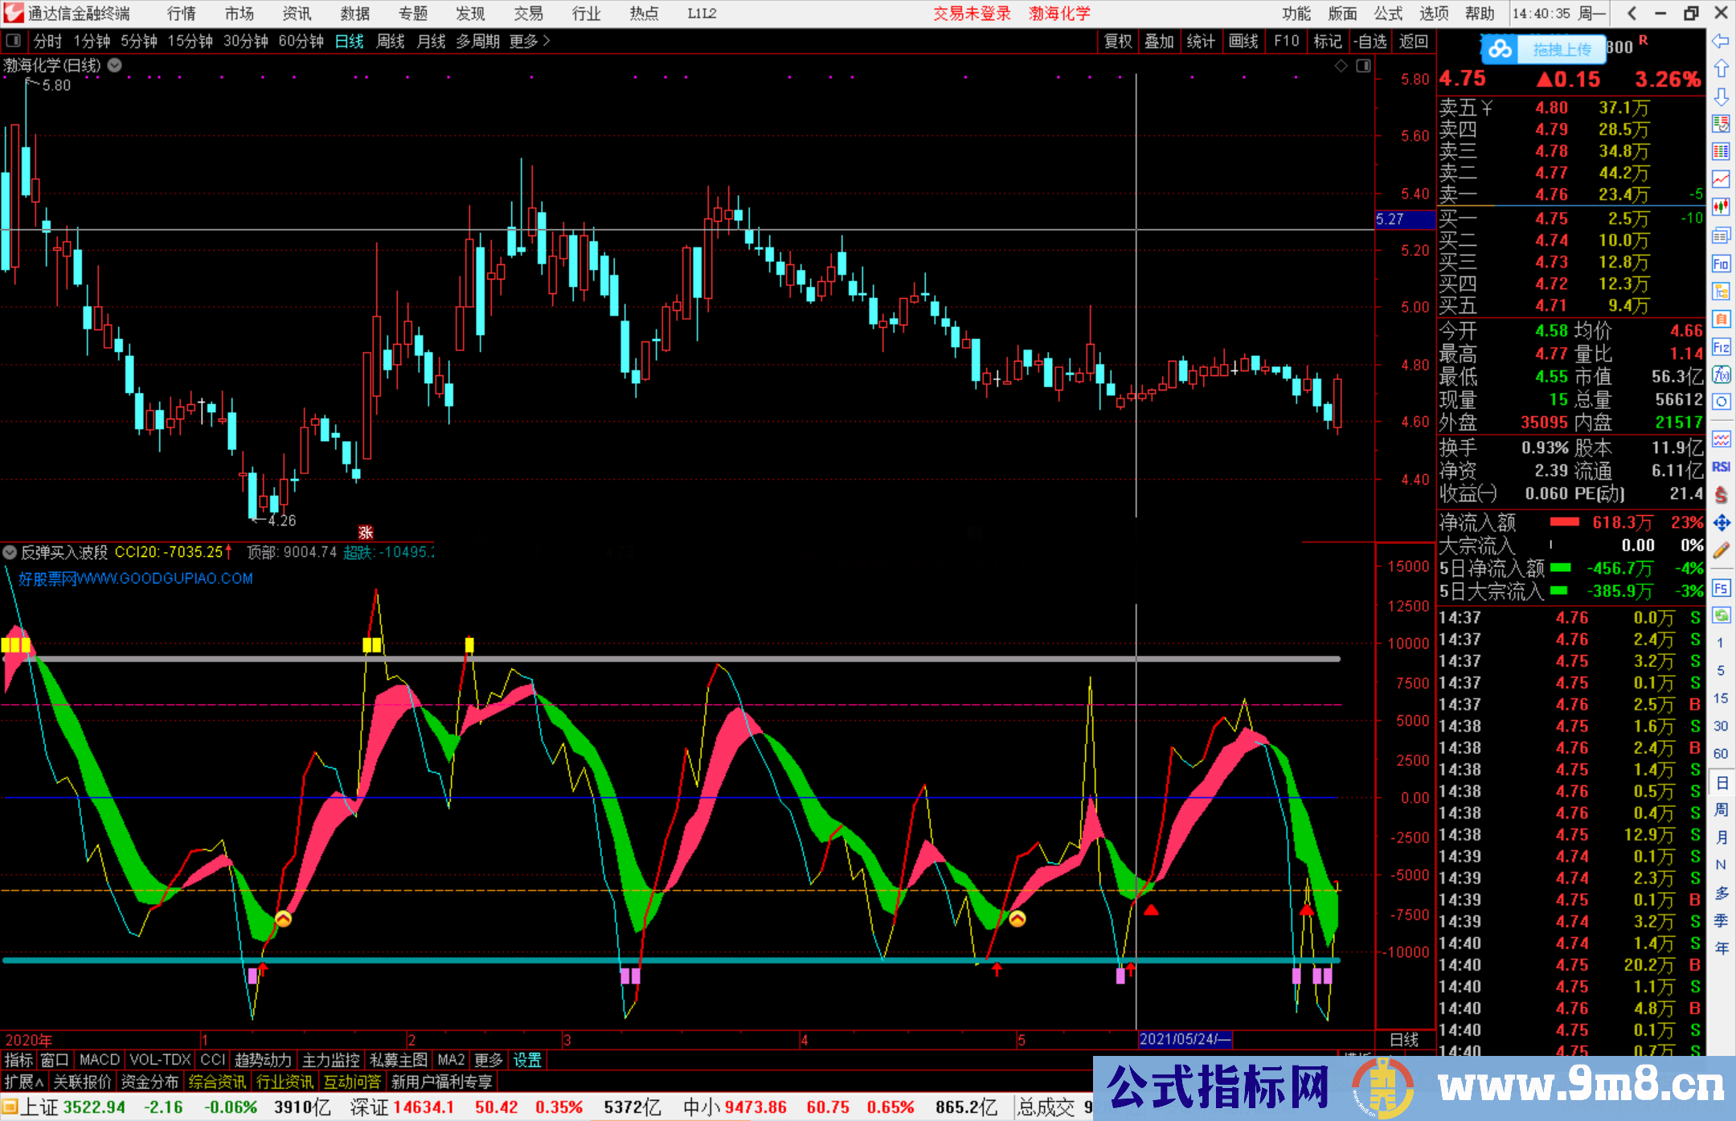The width and height of the screenshot is (1736, 1121).
Task: Click the 上证 index icon in status bar
Action: coord(12,1107)
